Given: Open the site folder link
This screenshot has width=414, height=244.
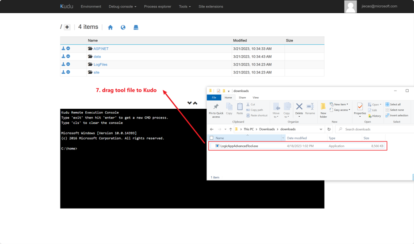Looking at the screenshot, I should point(96,72).
